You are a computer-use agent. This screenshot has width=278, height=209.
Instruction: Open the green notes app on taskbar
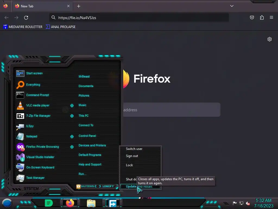tap(49, 203)
